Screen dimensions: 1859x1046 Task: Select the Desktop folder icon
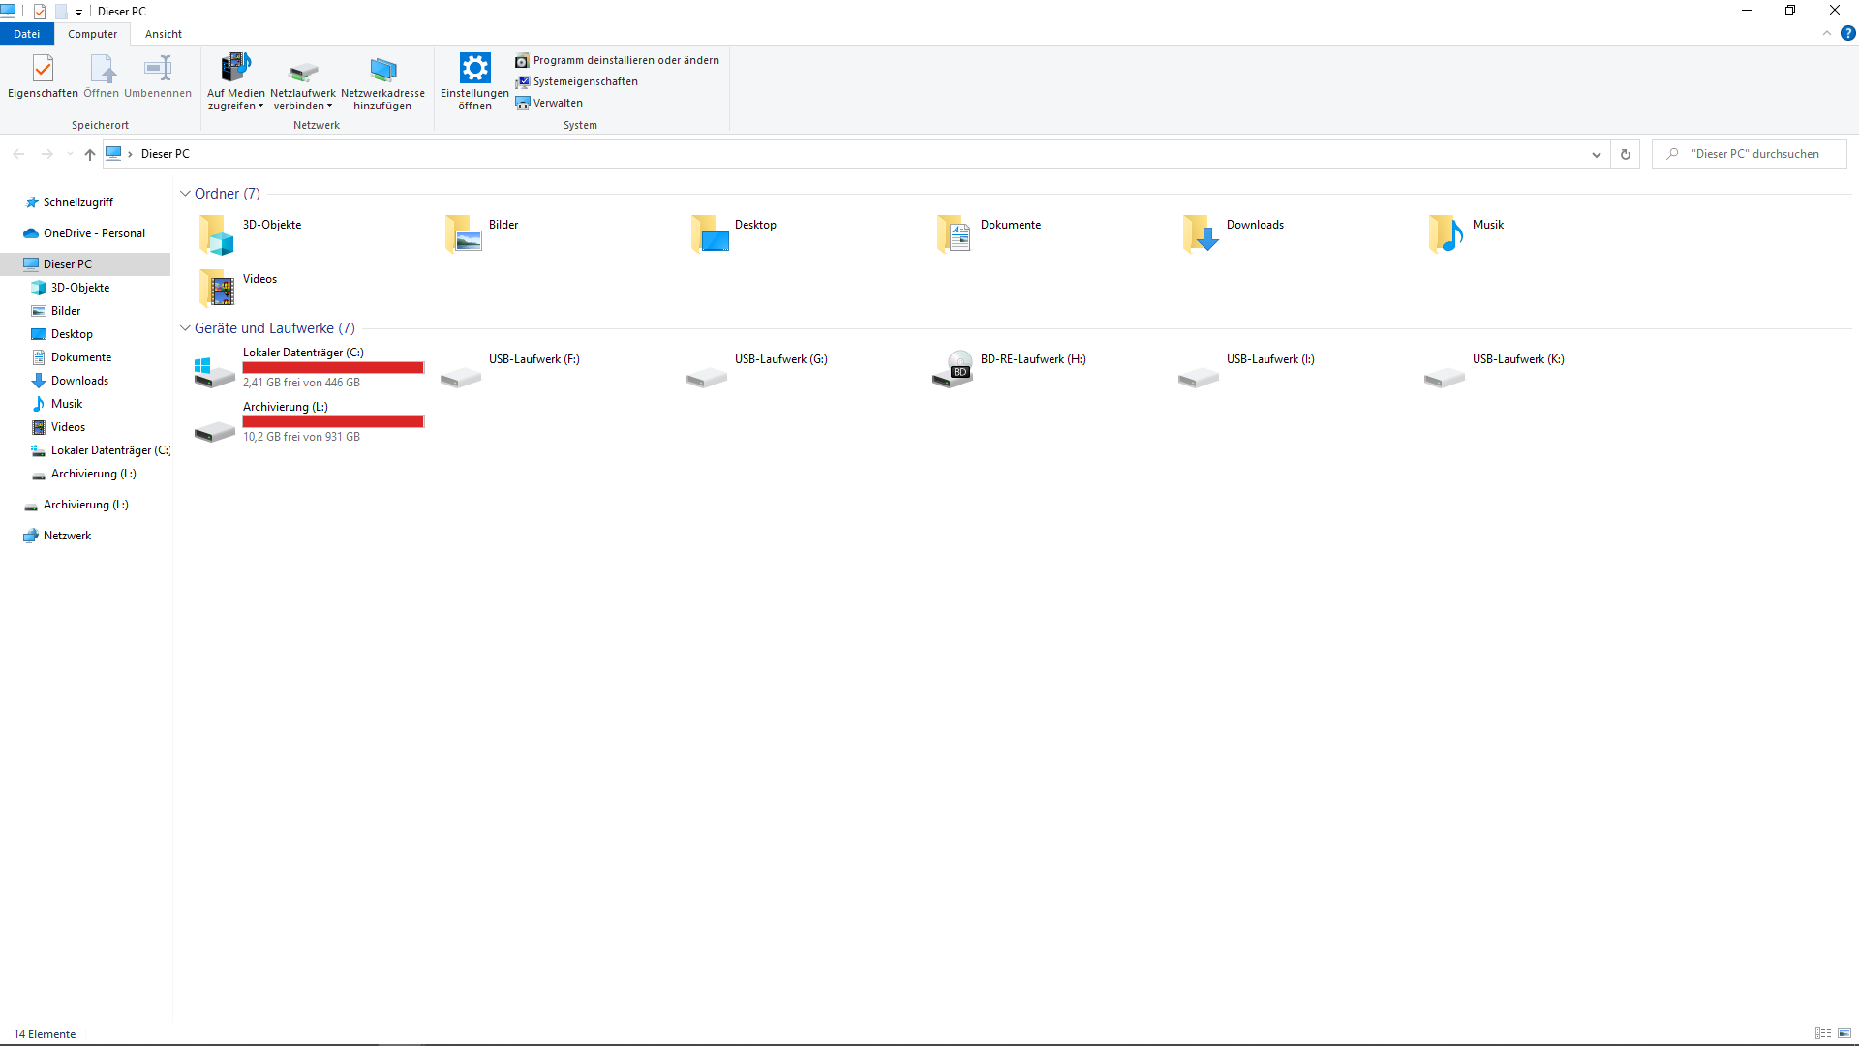pyautogui.click(x=708, y=234)
